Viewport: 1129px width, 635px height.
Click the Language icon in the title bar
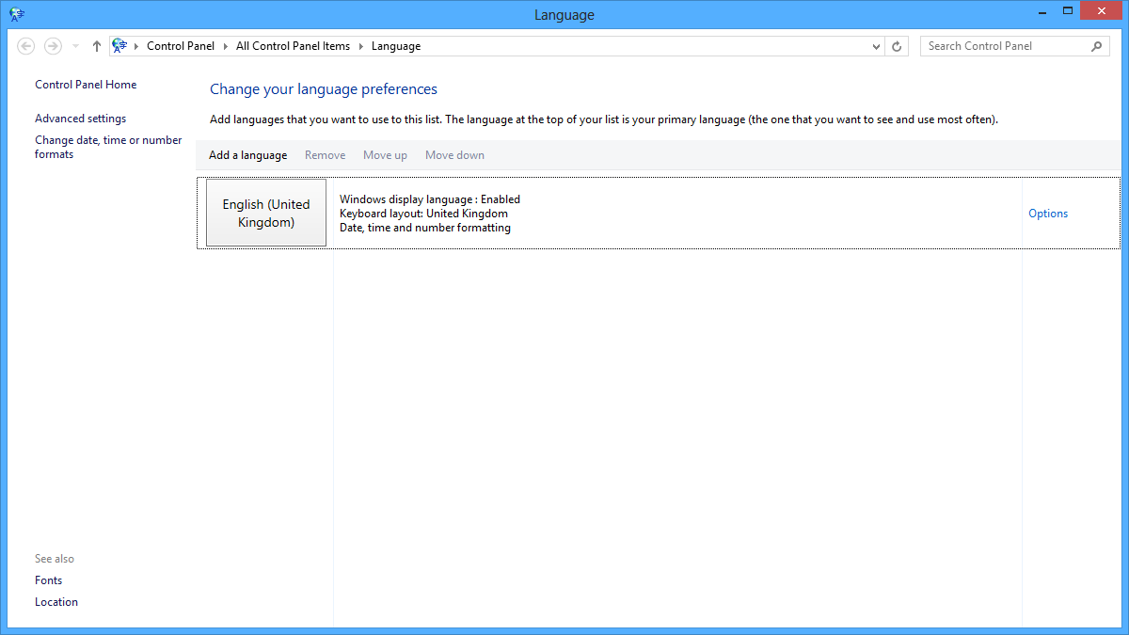tap(16, 14)
